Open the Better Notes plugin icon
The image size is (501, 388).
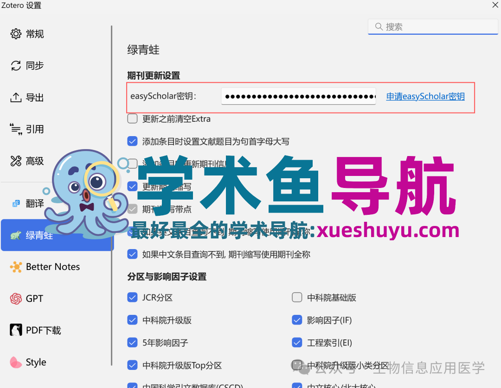(x=16, y=267)
